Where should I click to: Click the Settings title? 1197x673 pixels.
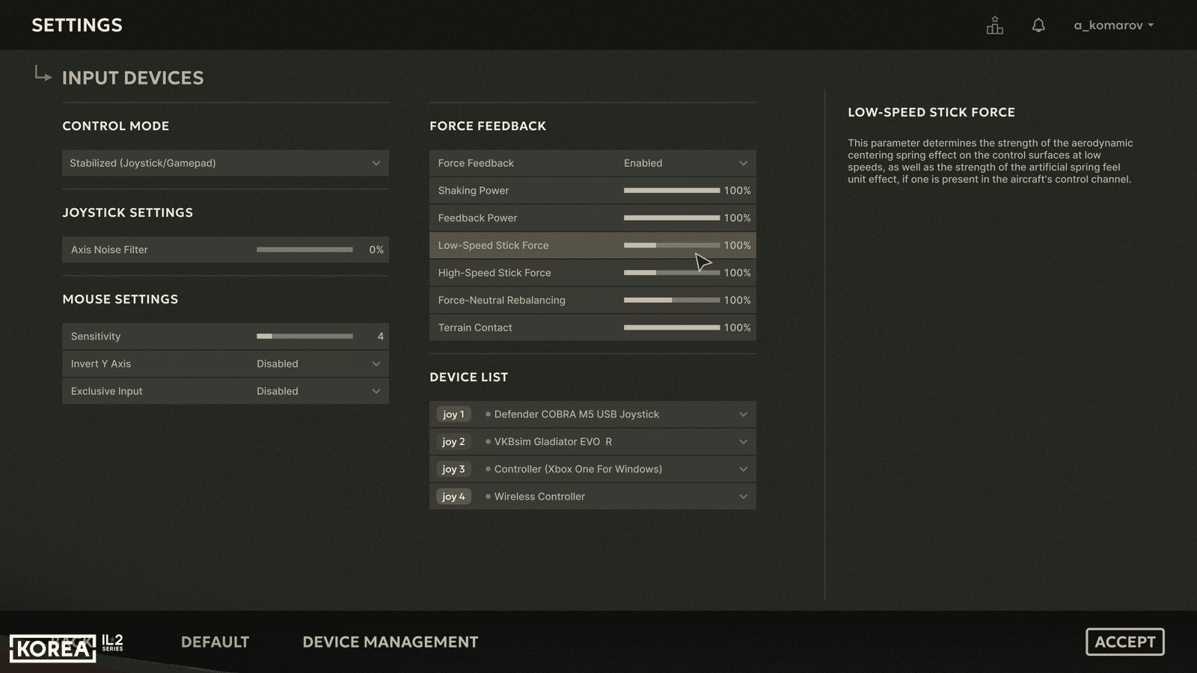(x=77, y=25)
